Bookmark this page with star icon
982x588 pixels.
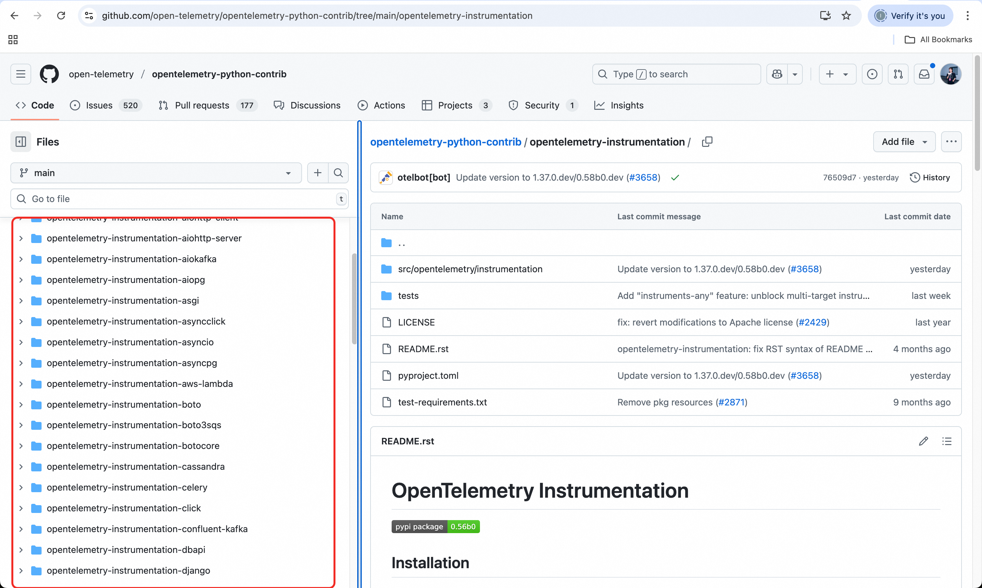(846, 16)
